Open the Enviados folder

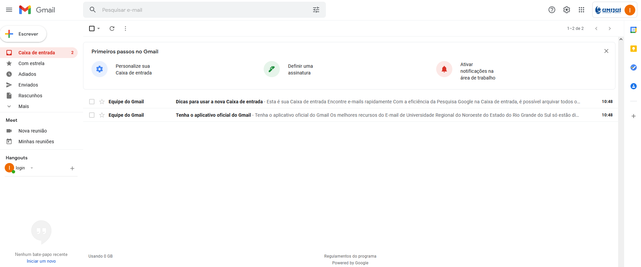(x=28, y=85)
